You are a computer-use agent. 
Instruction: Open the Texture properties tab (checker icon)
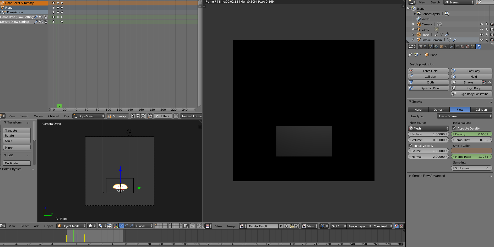(x=468, y=47)
